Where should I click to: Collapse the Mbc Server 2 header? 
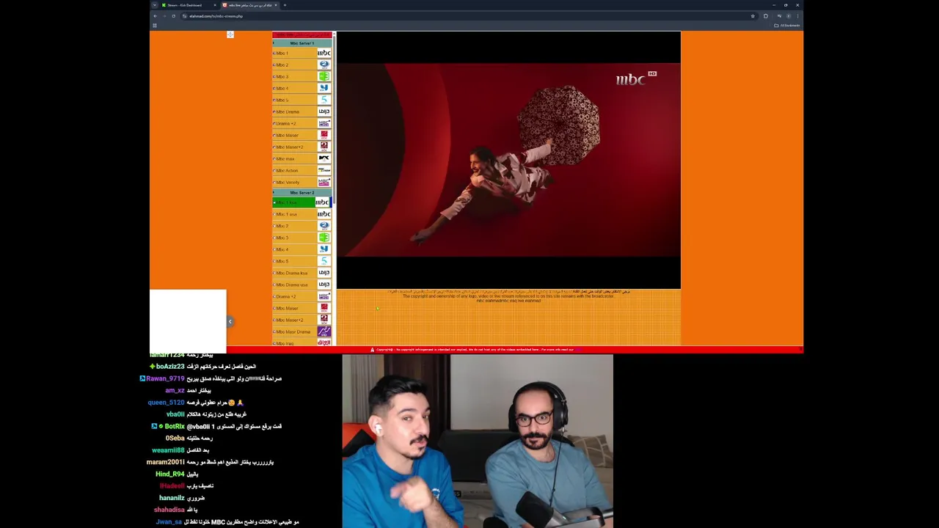coord(302,193)
